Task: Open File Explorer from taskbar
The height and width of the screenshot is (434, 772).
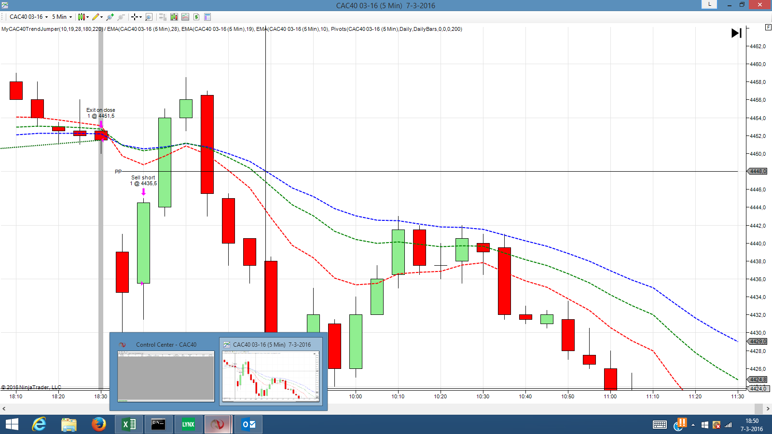Action: [69, 424]
